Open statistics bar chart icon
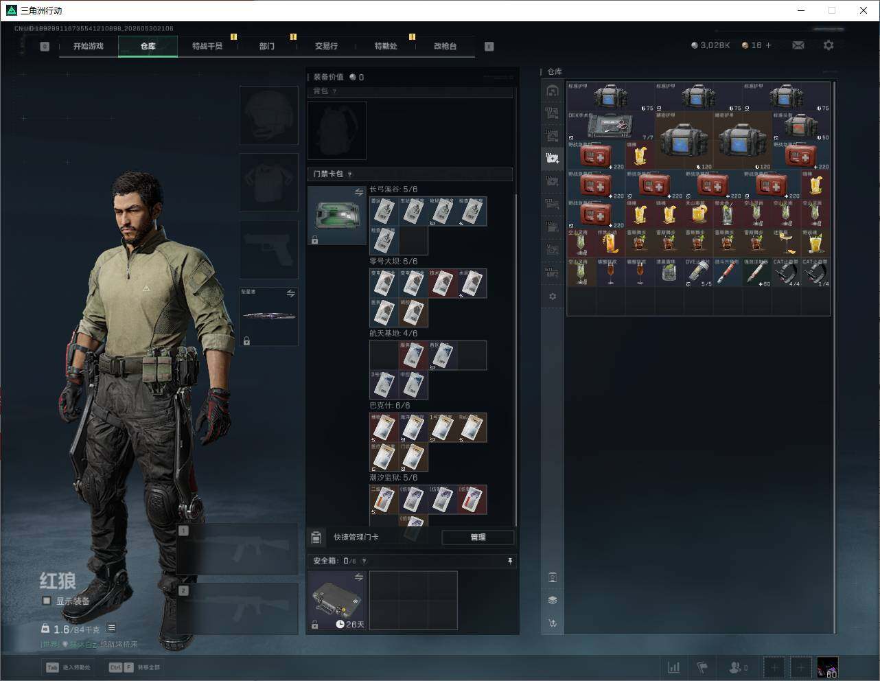Viewport: 880px width, 681px height. (x=674, y=667)
